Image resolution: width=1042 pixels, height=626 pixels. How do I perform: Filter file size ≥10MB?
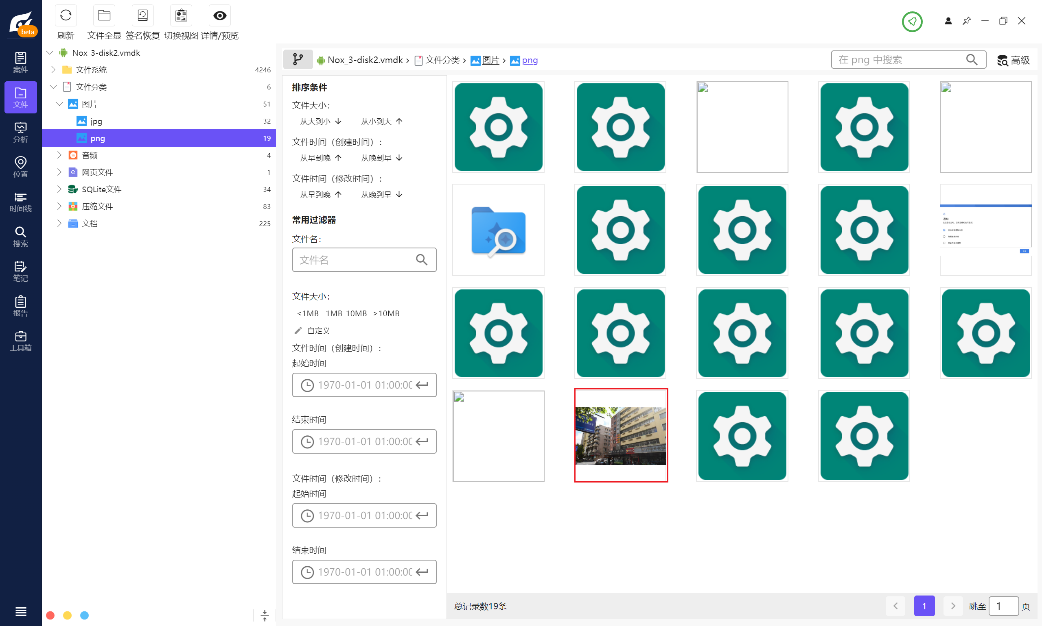[x=386, y=313]
